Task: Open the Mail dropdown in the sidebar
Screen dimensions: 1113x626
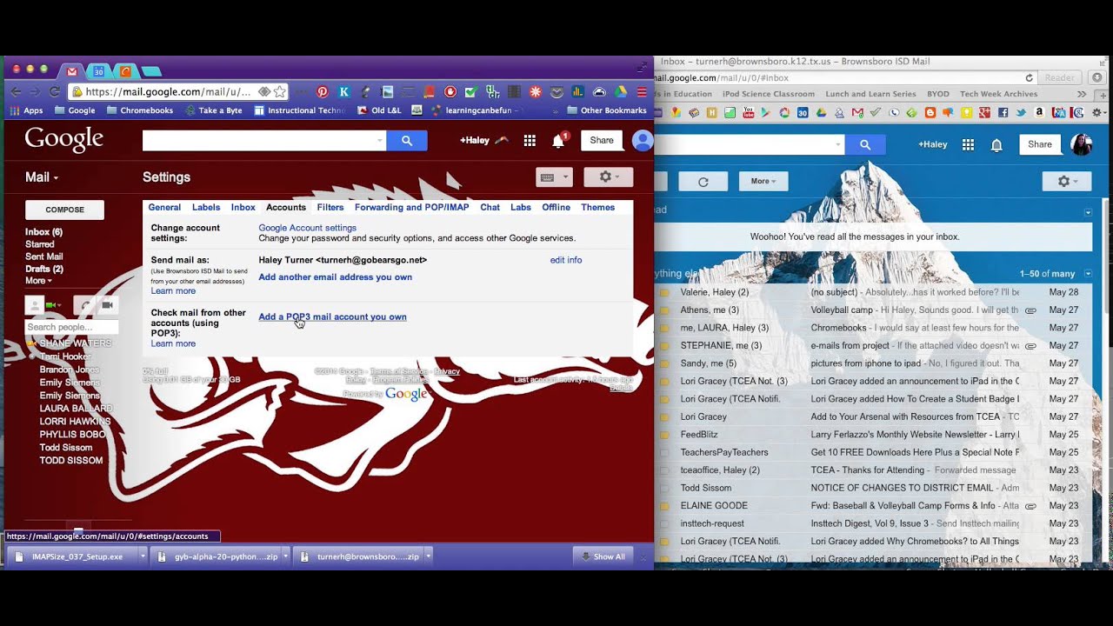Action: point(42,176)
